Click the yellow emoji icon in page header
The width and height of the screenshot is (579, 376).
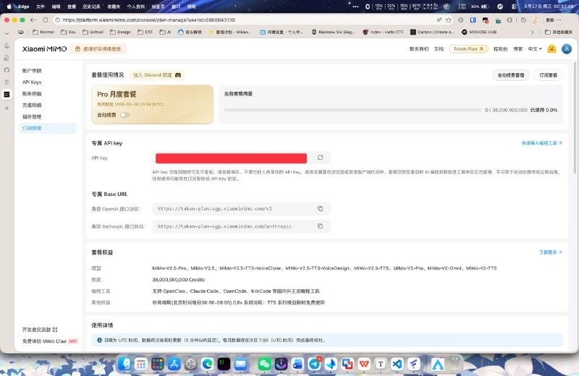(x=551, y=48)
